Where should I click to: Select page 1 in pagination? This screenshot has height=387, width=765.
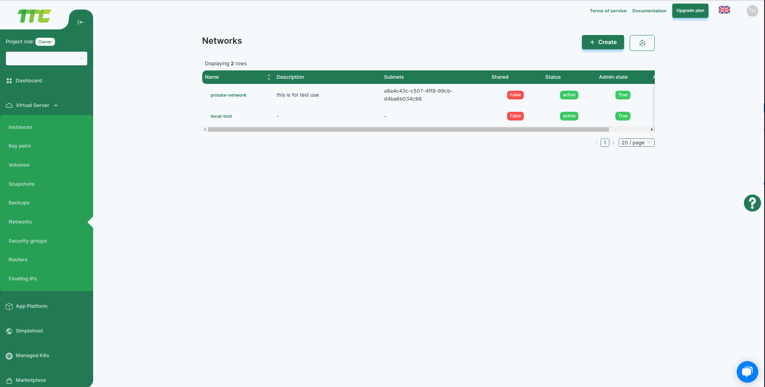click(x=605, y=143)
